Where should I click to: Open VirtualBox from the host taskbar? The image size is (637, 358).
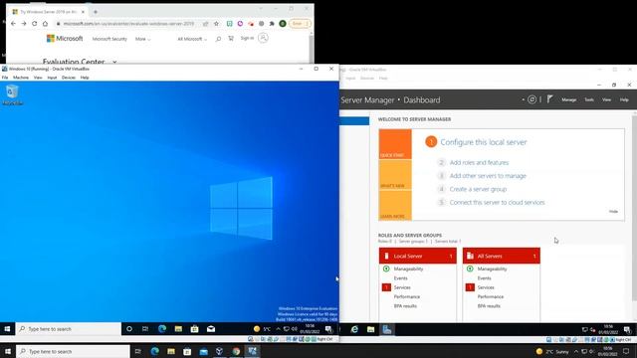219,351
